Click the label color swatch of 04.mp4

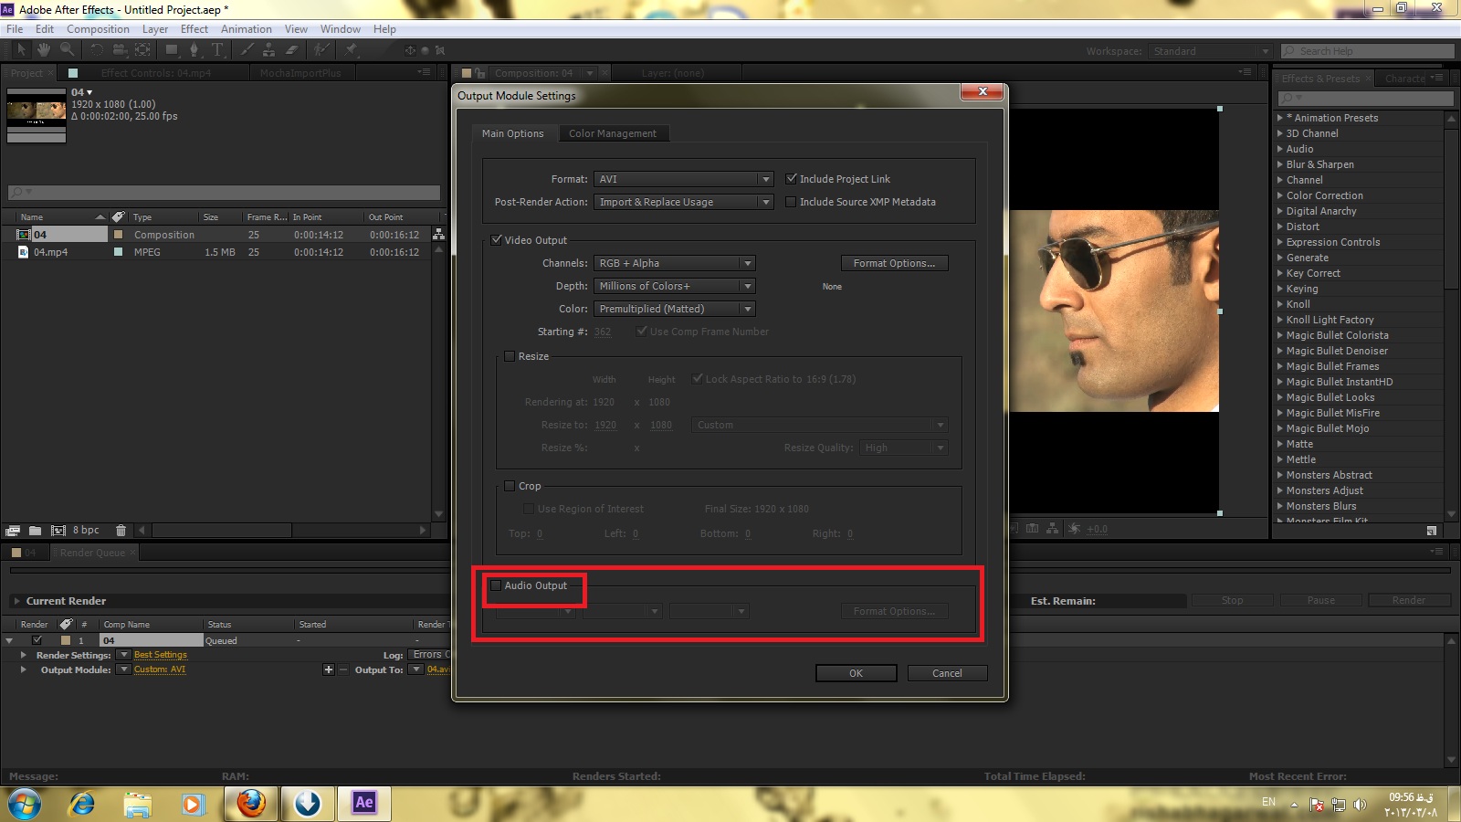click(118, 252)
